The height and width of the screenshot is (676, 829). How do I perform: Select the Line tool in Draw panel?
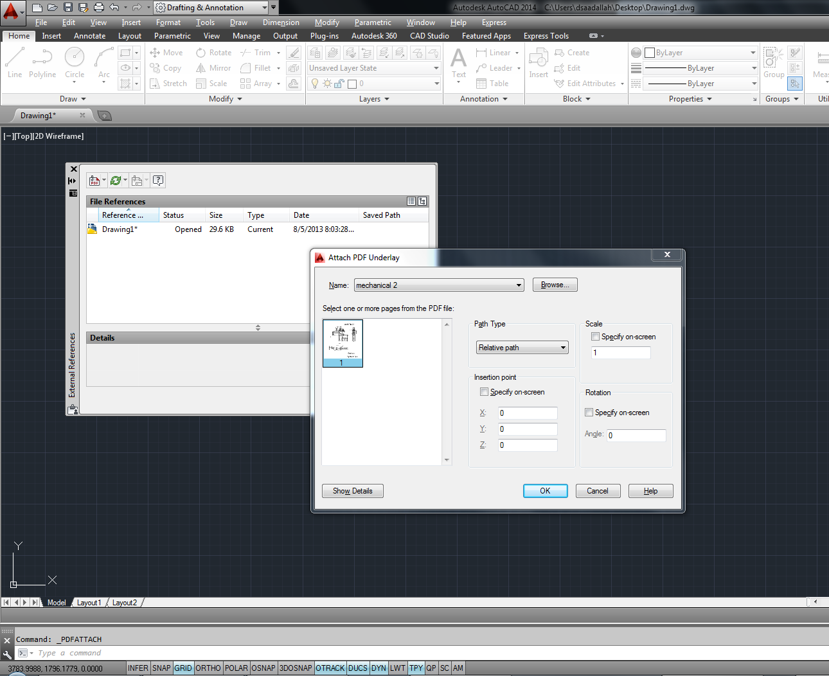tap(14, 63)
